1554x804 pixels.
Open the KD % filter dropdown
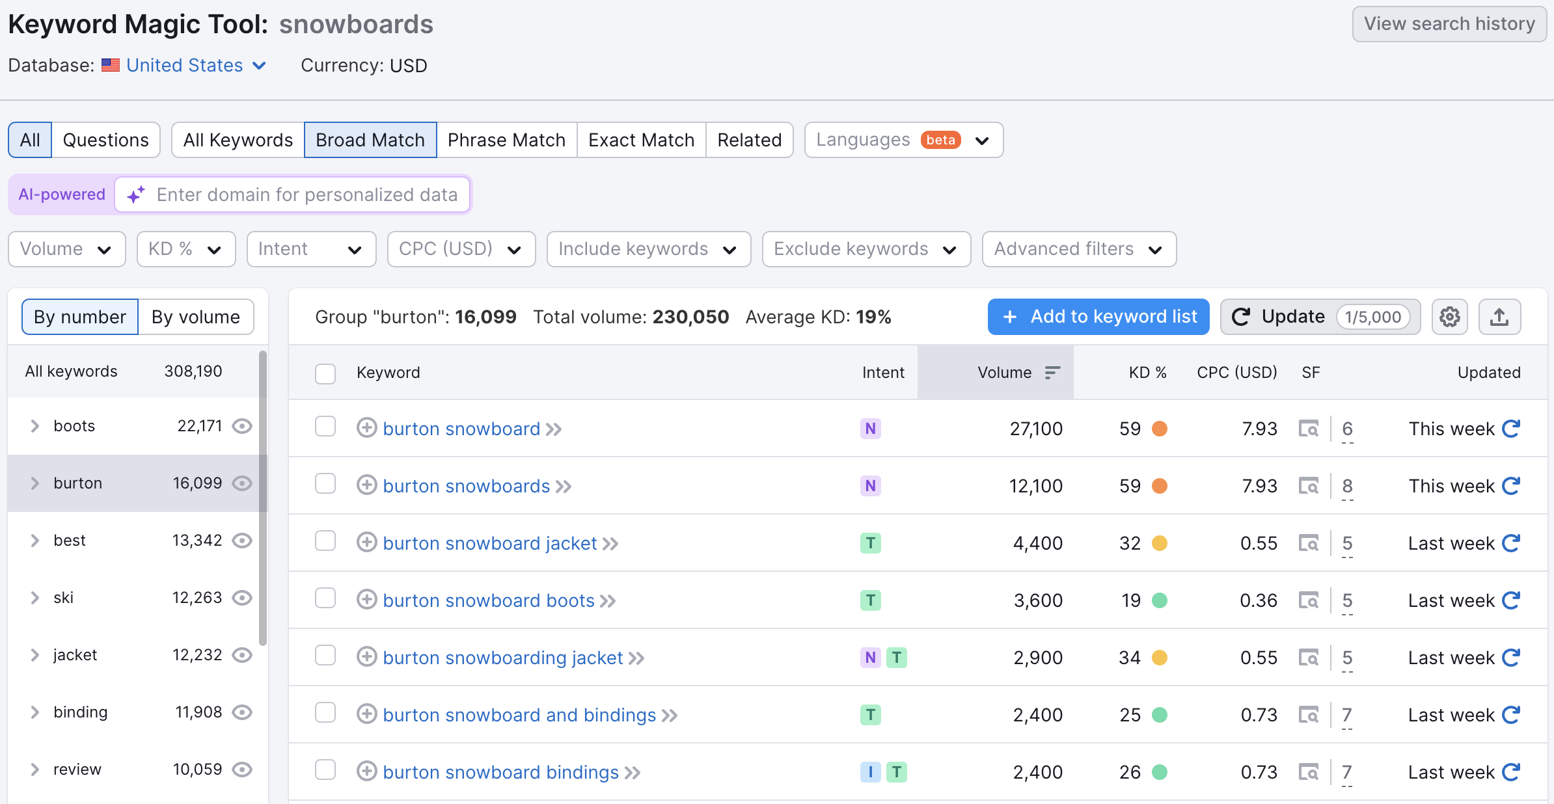click(x=185, y=249)
